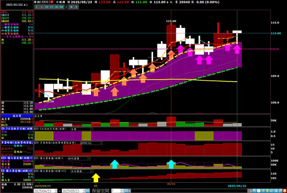Click the clock icon in bottom toolbar
Screen dimensions: 287x193
[259, 191]
